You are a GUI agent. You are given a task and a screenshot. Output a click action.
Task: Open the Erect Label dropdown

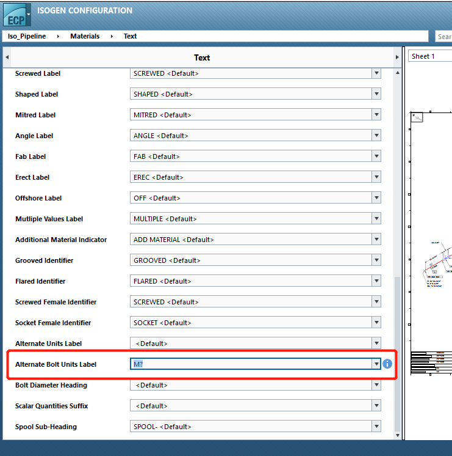[376, 177]
